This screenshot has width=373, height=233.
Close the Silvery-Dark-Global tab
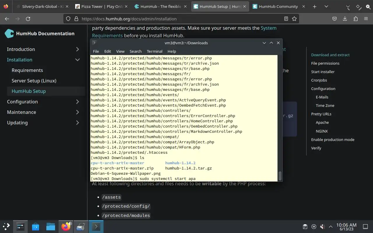pyautogui.click(x=67, y=6)
